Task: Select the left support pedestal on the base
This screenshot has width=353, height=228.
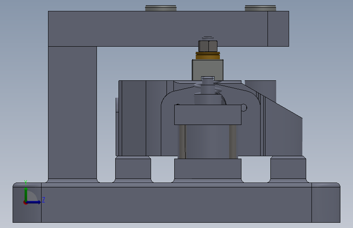Action: [x=133, y=170]
